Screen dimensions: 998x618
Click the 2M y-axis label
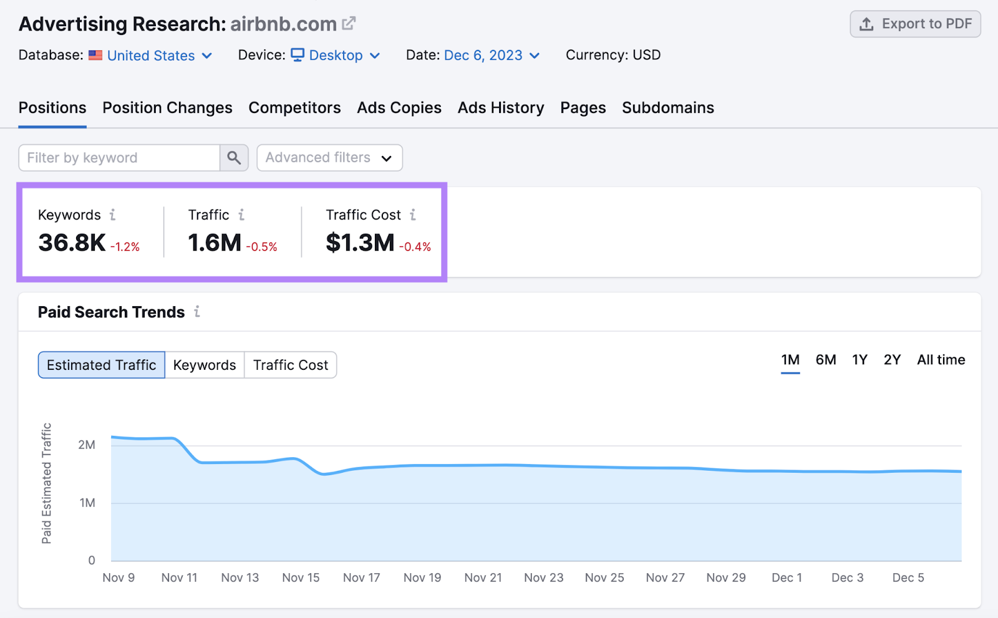(x=87, y=445)
